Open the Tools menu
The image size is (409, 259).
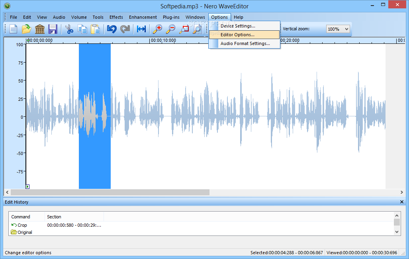tap(98, 17)
